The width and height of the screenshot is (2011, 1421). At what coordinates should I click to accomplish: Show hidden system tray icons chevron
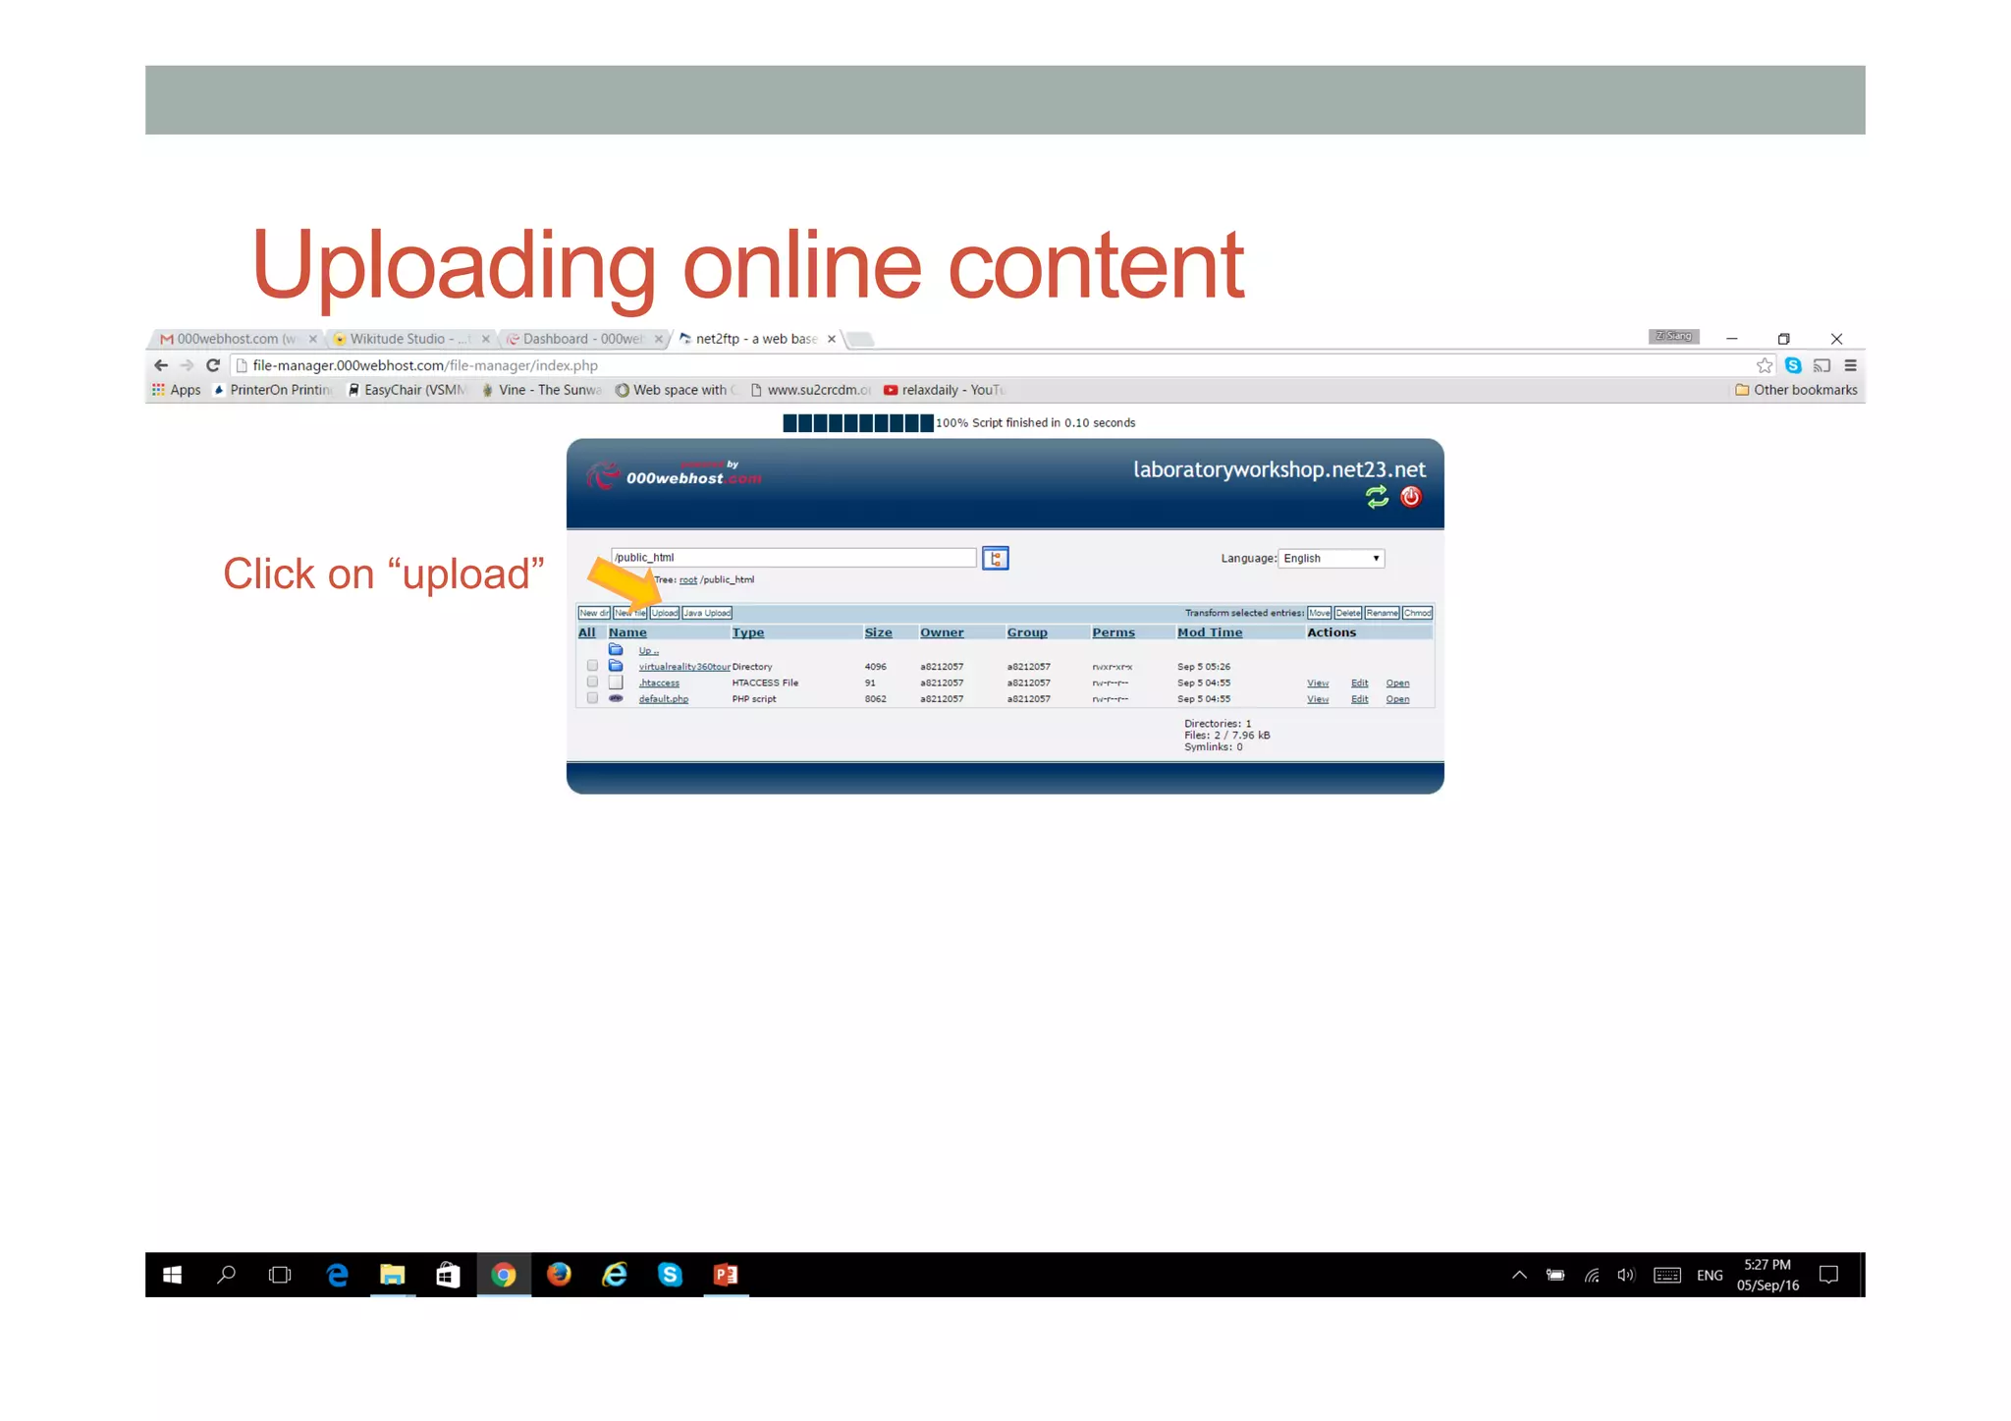click(1519, 1276)
